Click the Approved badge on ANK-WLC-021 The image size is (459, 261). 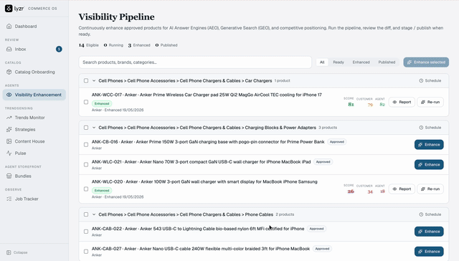click(323, 162)
